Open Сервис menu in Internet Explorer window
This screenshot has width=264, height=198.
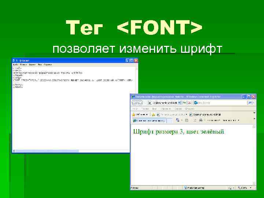point(178,109)
